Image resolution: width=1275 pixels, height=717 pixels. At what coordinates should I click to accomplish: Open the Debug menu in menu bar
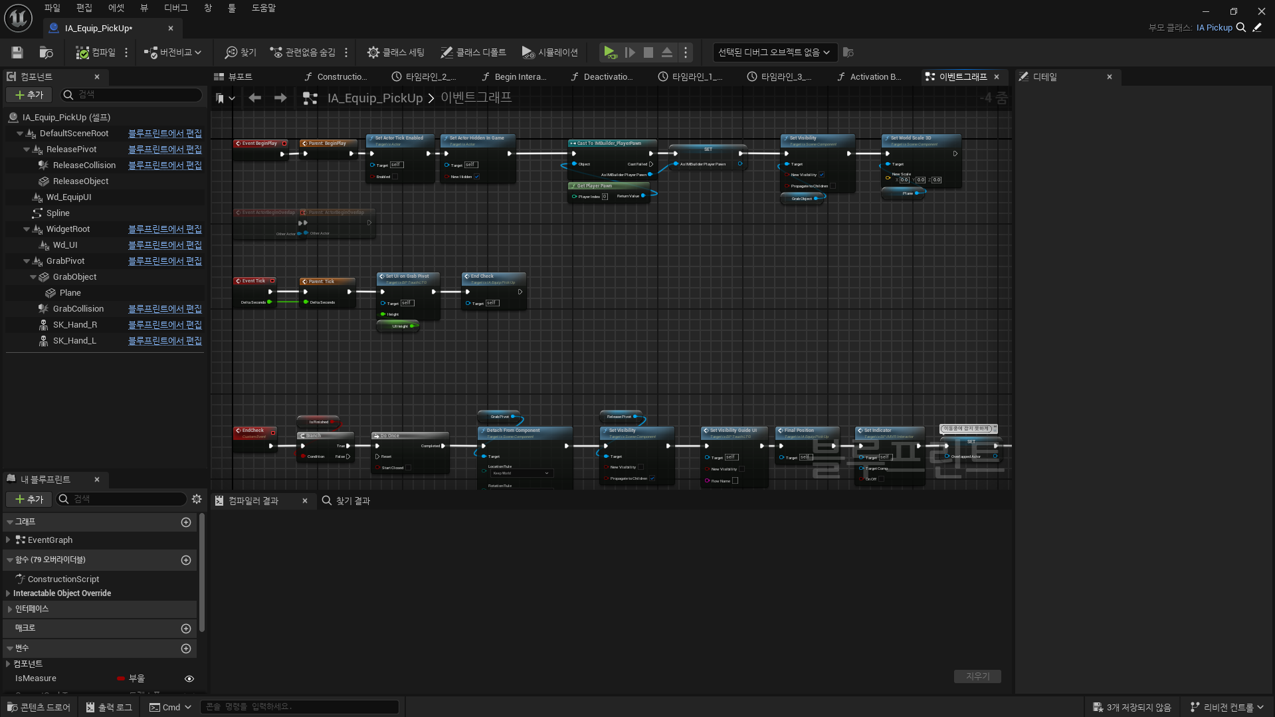tap(175, 8)
